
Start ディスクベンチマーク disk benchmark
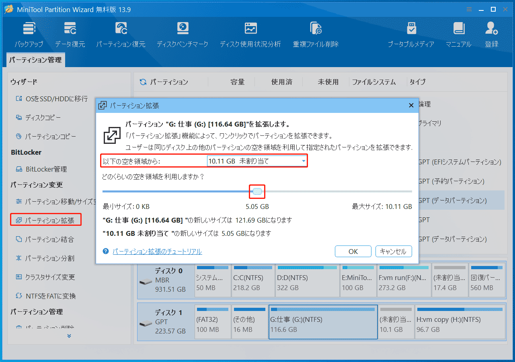(183, 35)
